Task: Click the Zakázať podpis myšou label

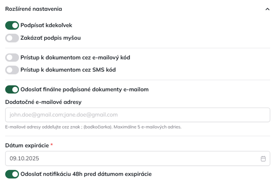Action: click(50, 38)
